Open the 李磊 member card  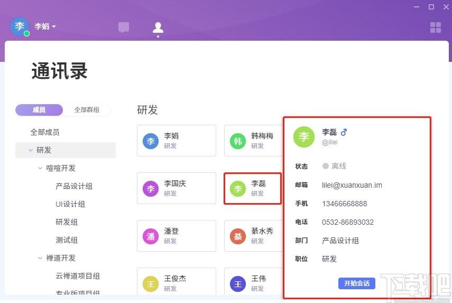pos(253,189)
